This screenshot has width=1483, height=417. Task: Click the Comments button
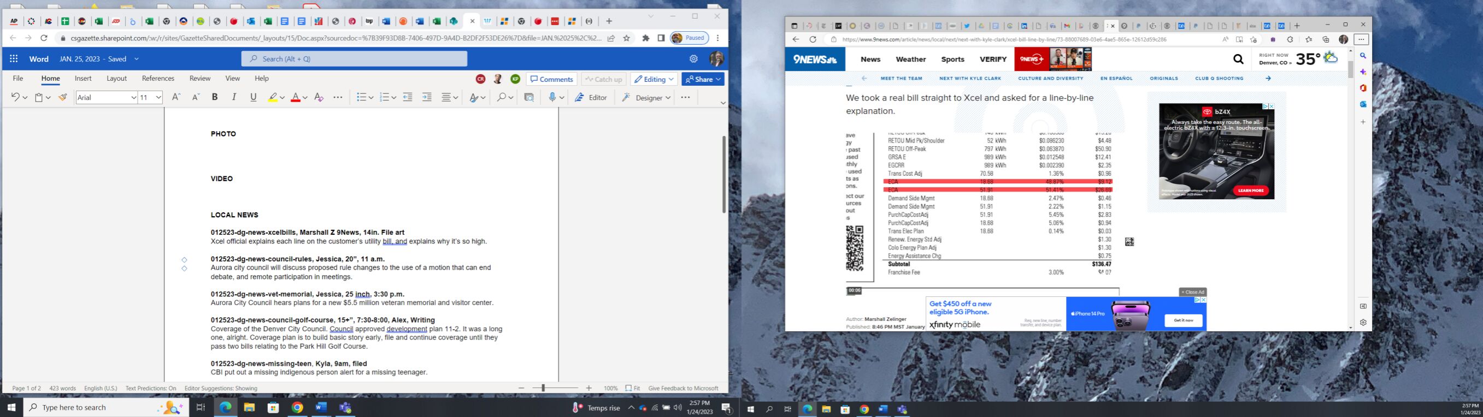(x=551, y=79)
